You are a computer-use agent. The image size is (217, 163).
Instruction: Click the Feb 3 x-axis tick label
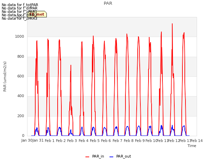pos(72,141)
